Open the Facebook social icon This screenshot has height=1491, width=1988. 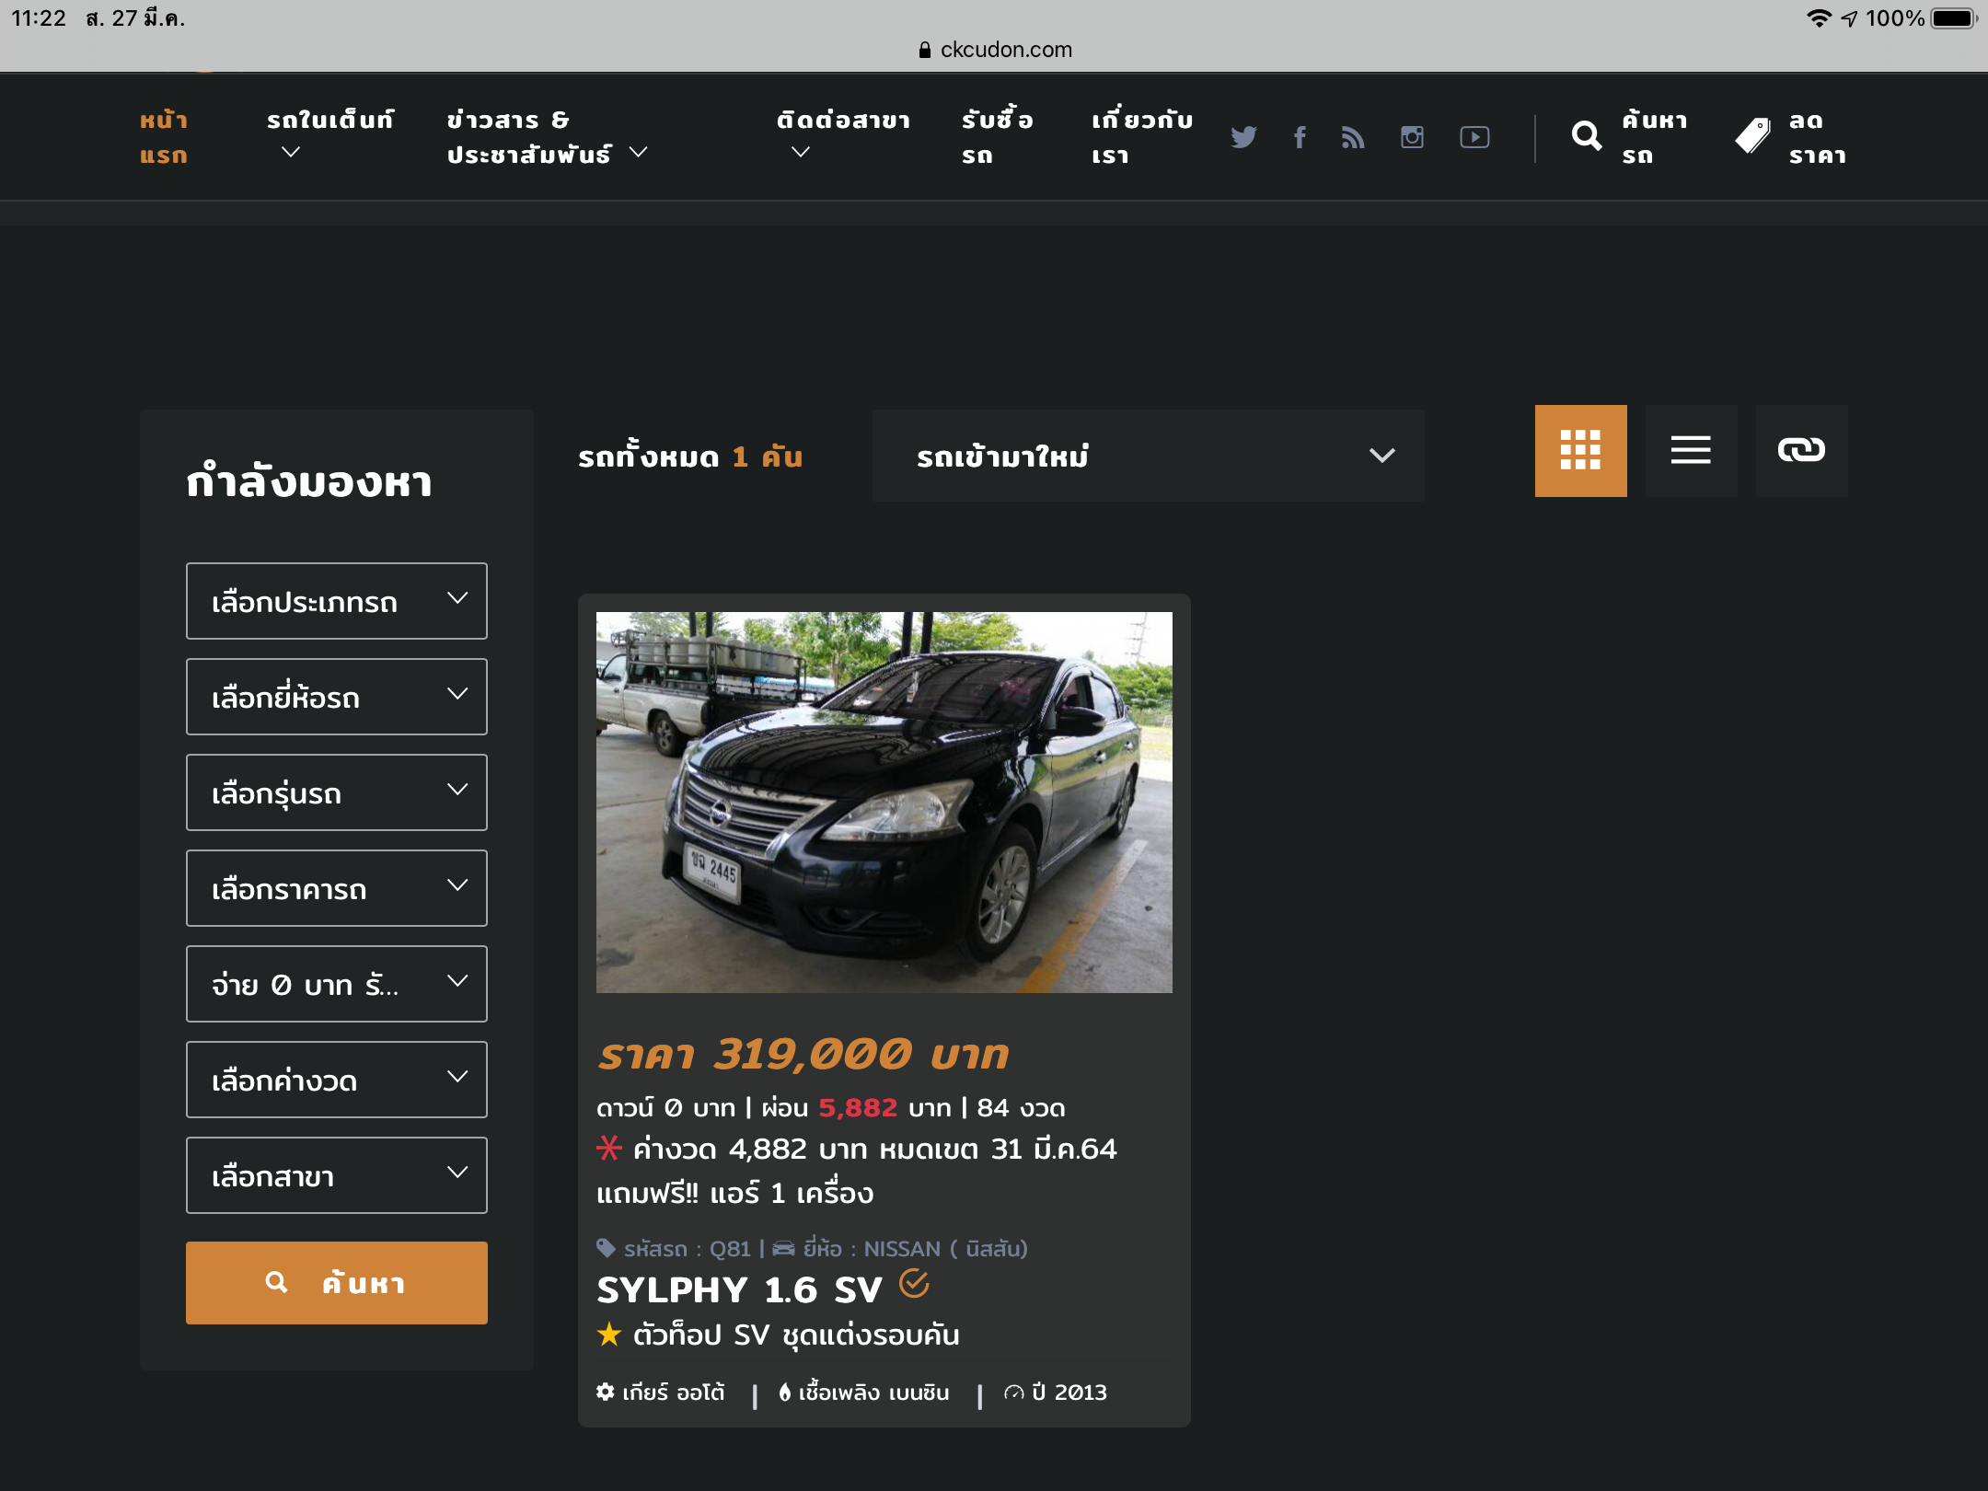coord(1300,137)
